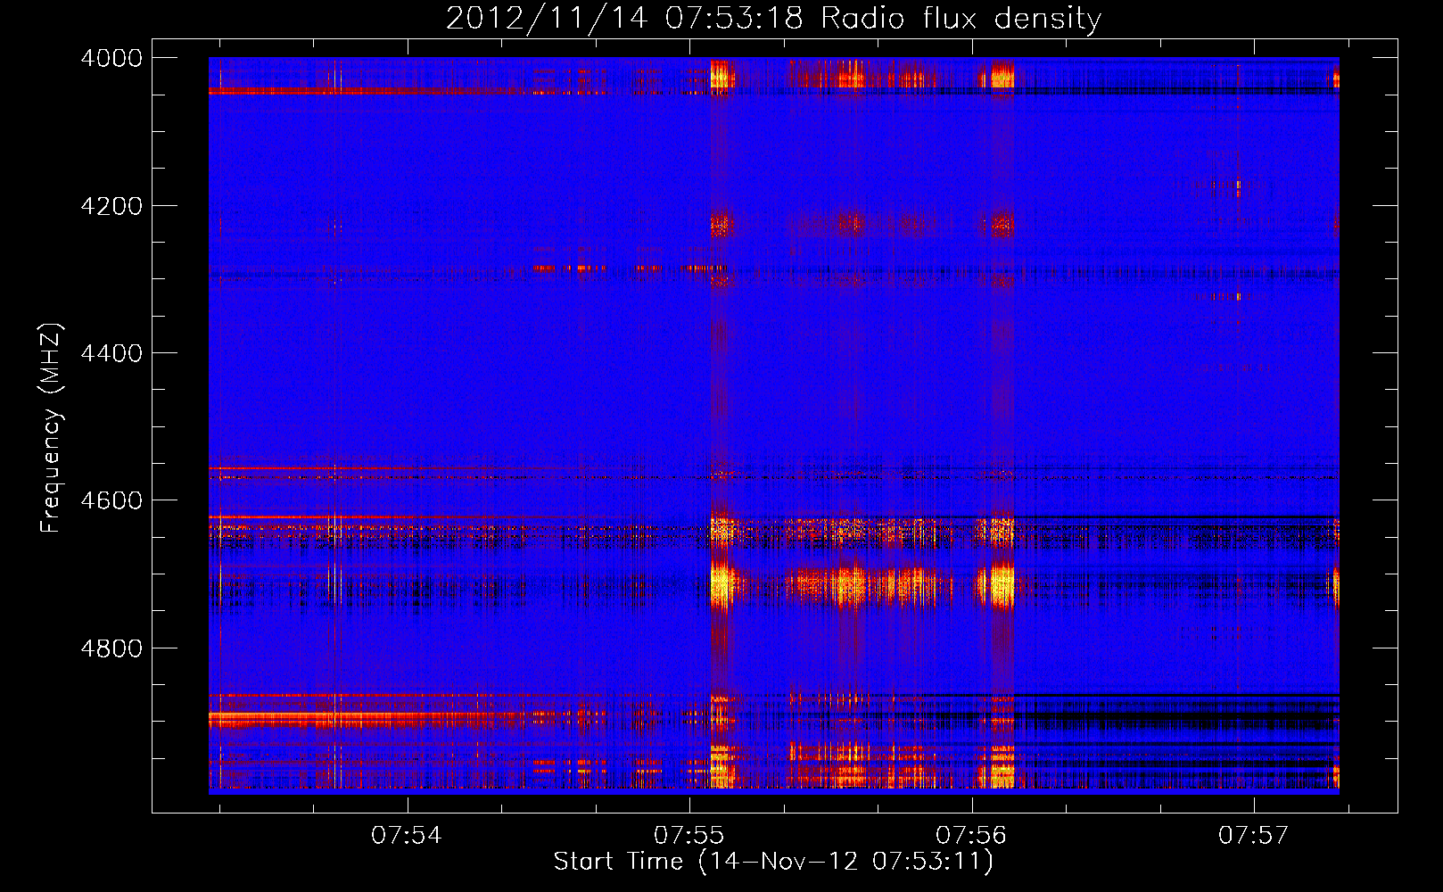Click the plot title 'Radio flux density'
Viewport: 1443px width, 892px height.
(961, 19)
